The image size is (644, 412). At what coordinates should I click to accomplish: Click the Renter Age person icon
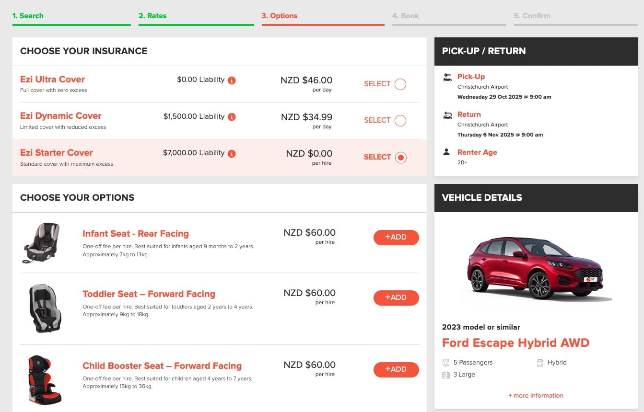point(447,152)
